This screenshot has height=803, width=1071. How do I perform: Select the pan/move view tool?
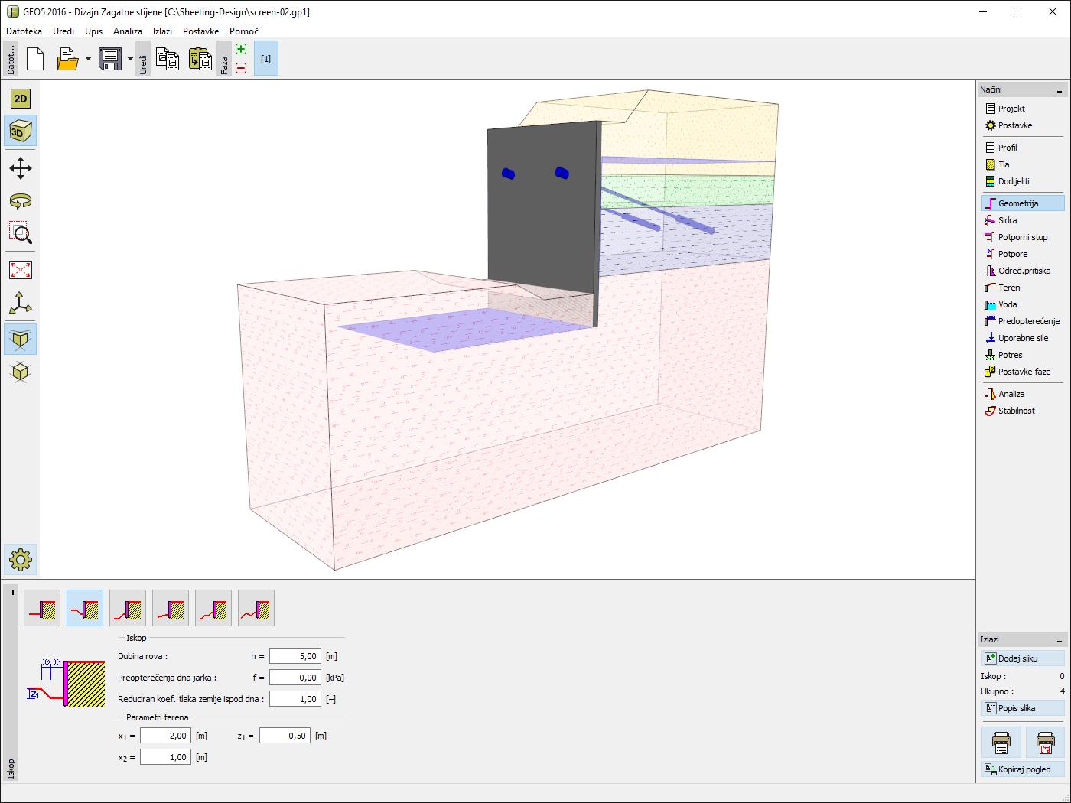(21, 168)
